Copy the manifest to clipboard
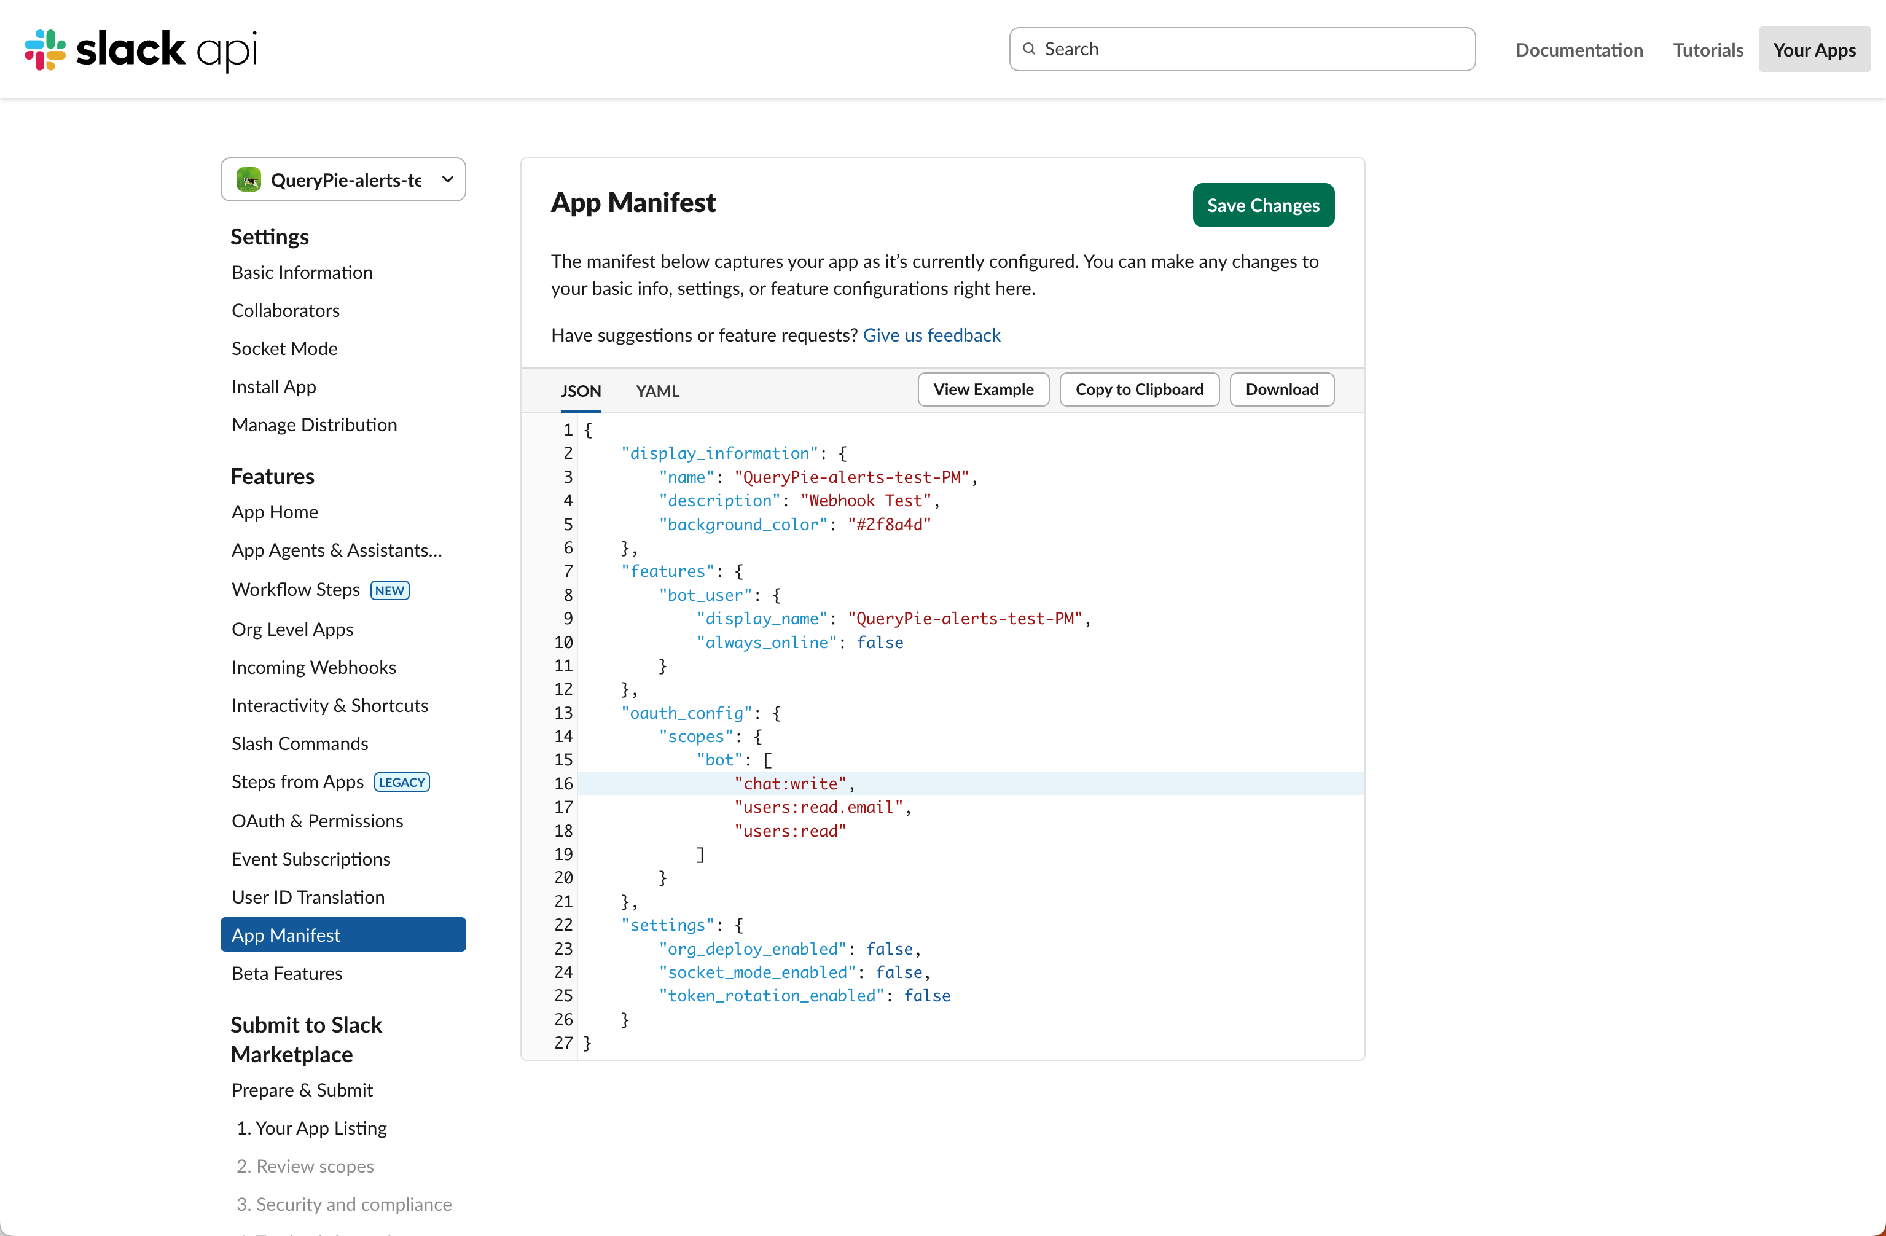This screenshot has width=1886, height=1236. click(1139, 389)
